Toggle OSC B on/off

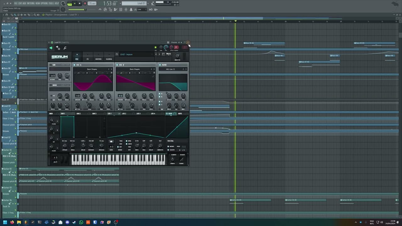117,65
